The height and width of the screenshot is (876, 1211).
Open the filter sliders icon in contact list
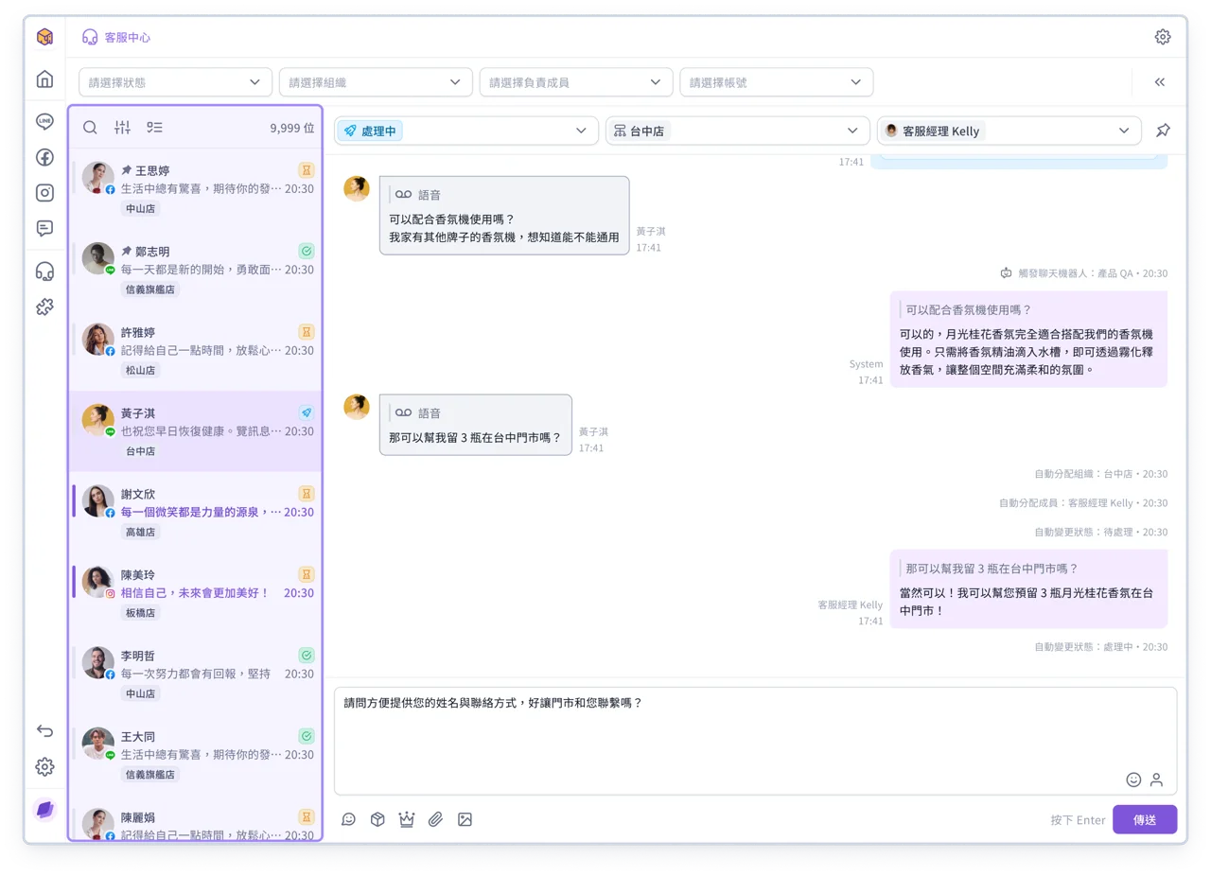pyautogui.click(x=122, y=127)
